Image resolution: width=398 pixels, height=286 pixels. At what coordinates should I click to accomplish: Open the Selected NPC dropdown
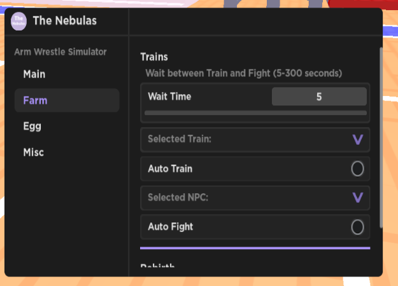(x=255, y=198)
